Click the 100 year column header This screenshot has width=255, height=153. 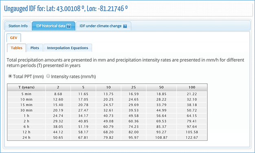pos(192,87)
